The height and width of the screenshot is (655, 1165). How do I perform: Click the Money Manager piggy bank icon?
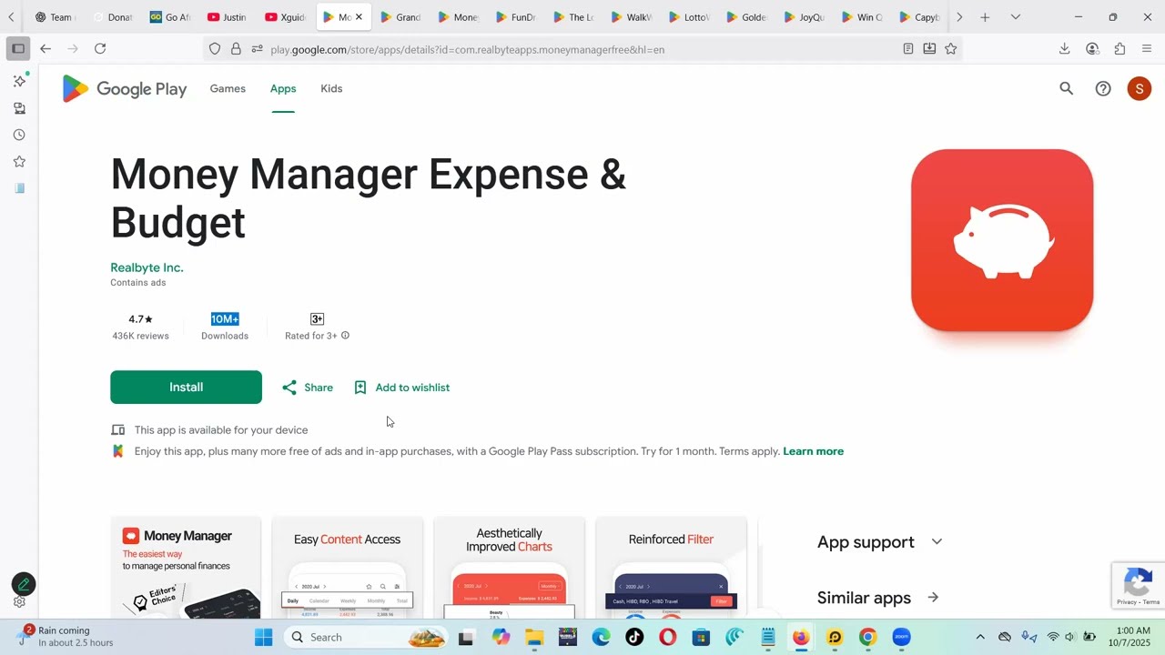click(x=1002, y=240)
